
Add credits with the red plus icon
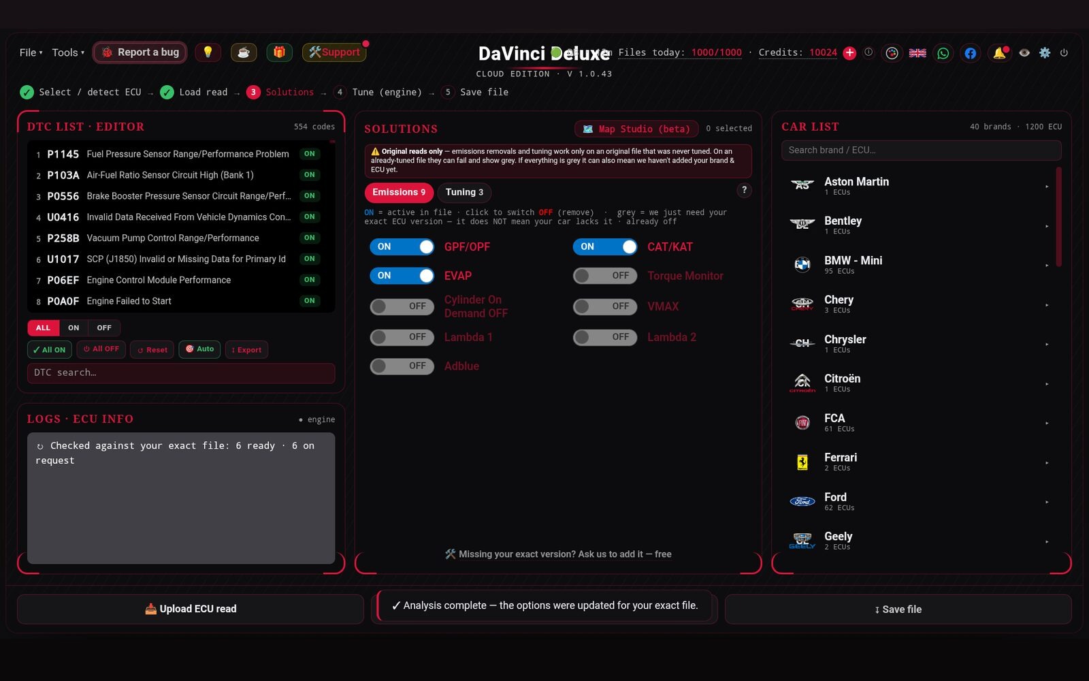[849, 52]
